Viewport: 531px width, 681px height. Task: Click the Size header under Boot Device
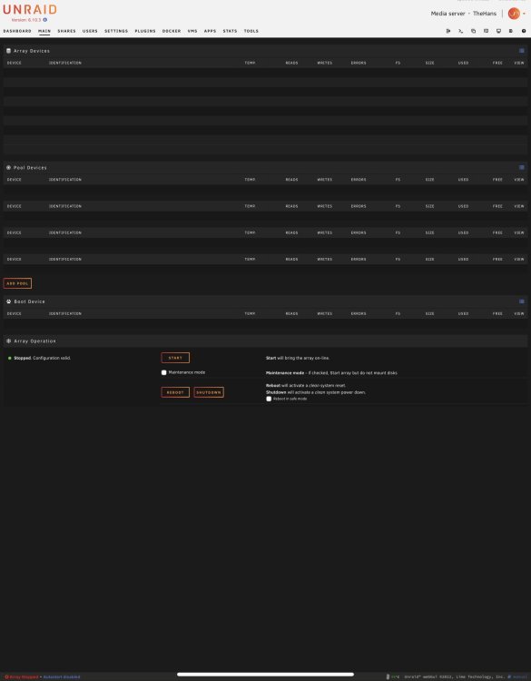[x=430, y=313]
